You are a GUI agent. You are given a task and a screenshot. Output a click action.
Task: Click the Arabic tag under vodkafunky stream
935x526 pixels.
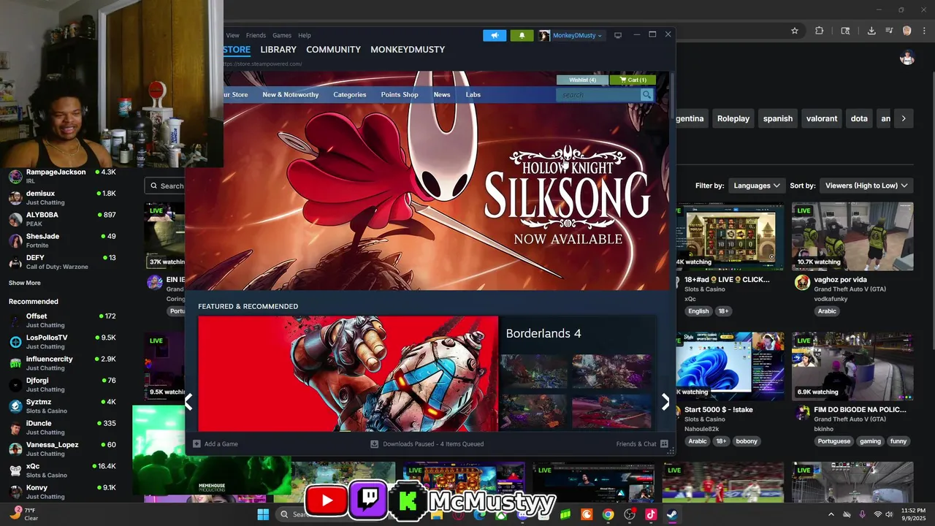827,311
